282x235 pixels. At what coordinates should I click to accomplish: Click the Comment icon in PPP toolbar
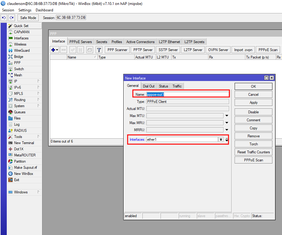point(89,50)
